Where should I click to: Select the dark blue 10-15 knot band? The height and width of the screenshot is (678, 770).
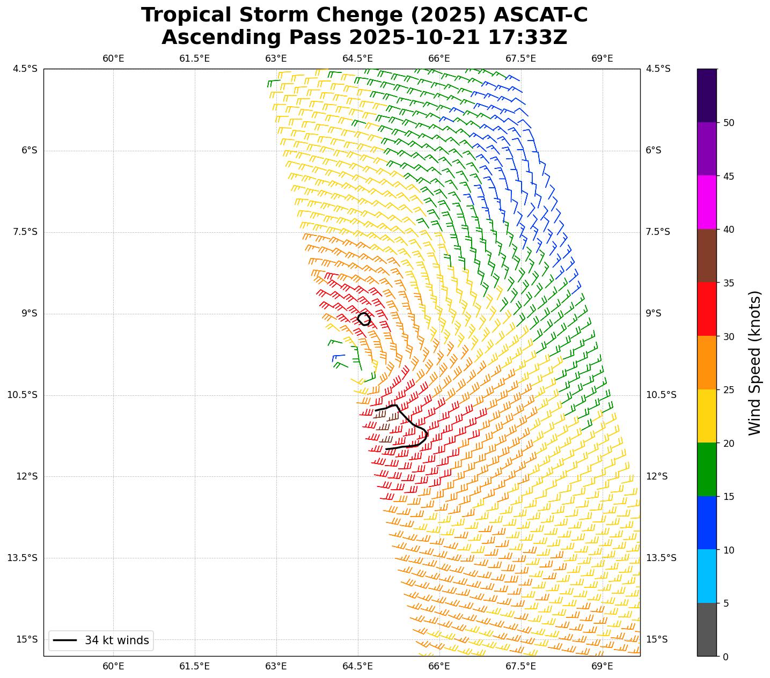click(707, 522)
